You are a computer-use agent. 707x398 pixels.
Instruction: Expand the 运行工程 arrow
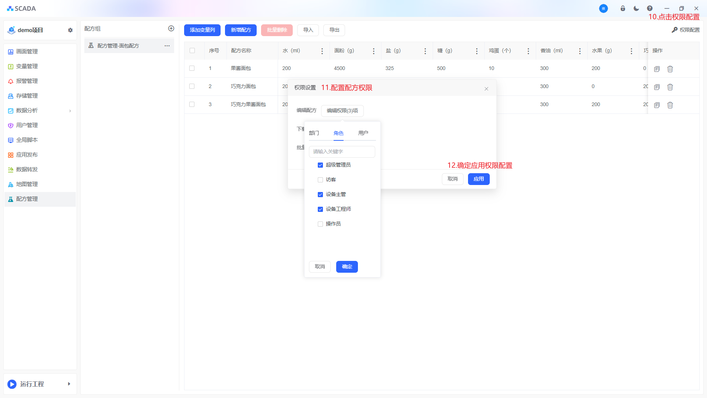click(69, 384)
